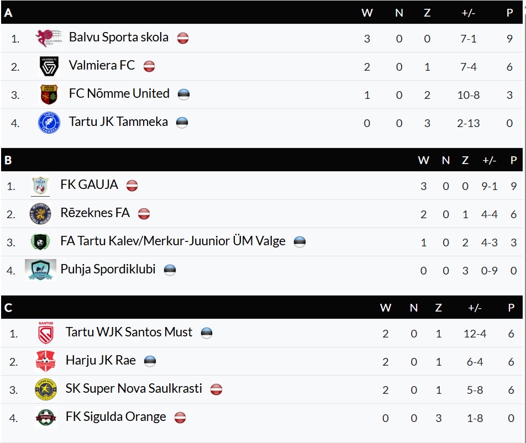Screen dimensions: 526x443
Task: Click the SK Super Nova Saulkrasti logo
Action: pyautogui.click(x=45, y=389)
